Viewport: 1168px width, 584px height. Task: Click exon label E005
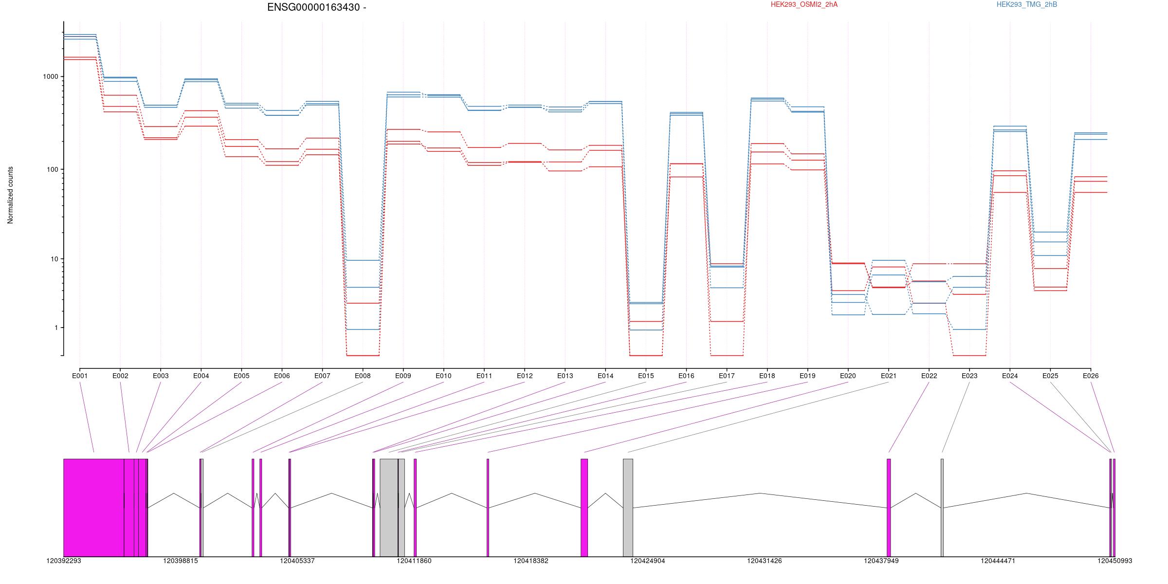coord(241,376)
